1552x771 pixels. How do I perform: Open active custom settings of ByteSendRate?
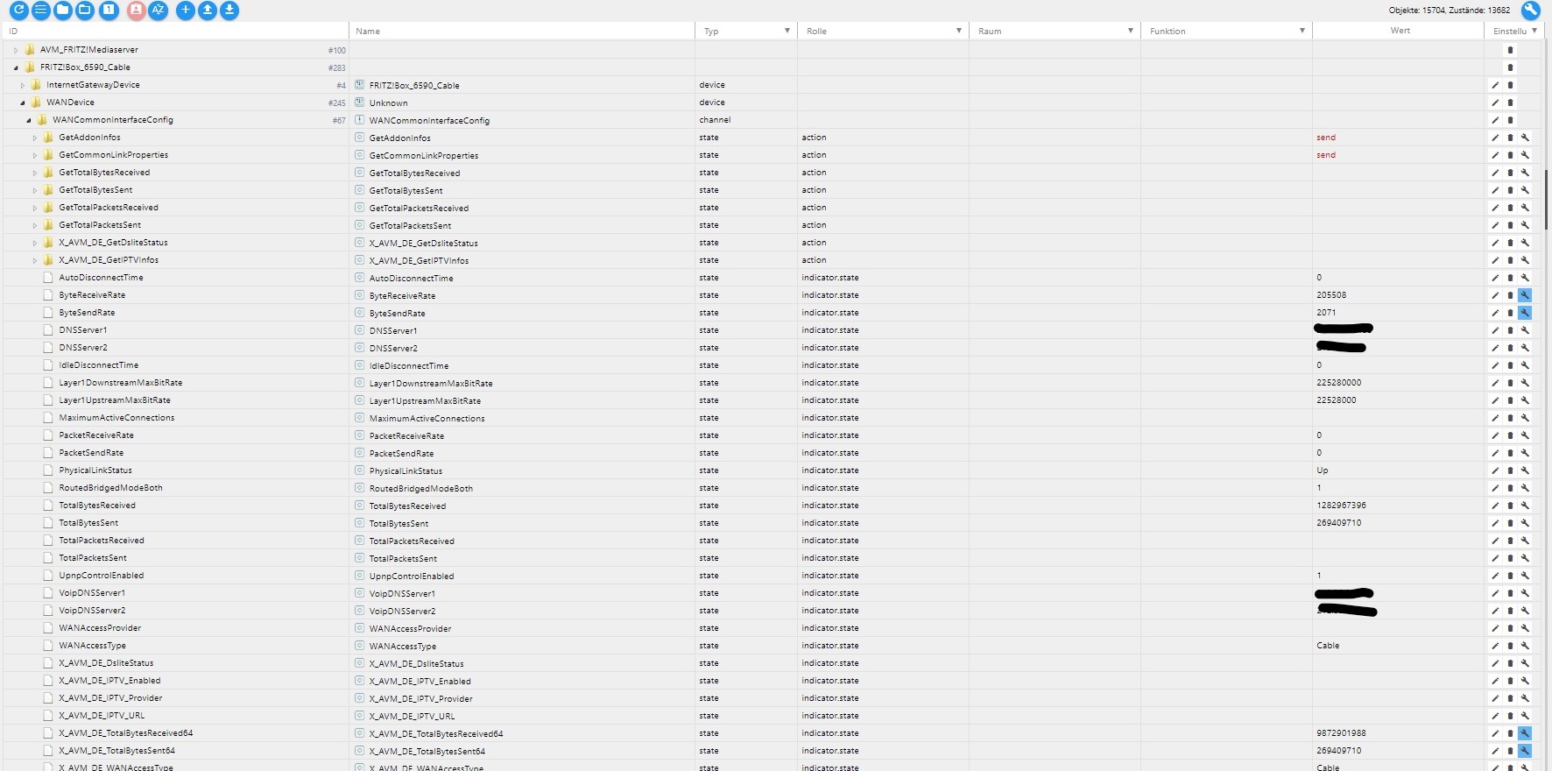(x=1525, y=313)
